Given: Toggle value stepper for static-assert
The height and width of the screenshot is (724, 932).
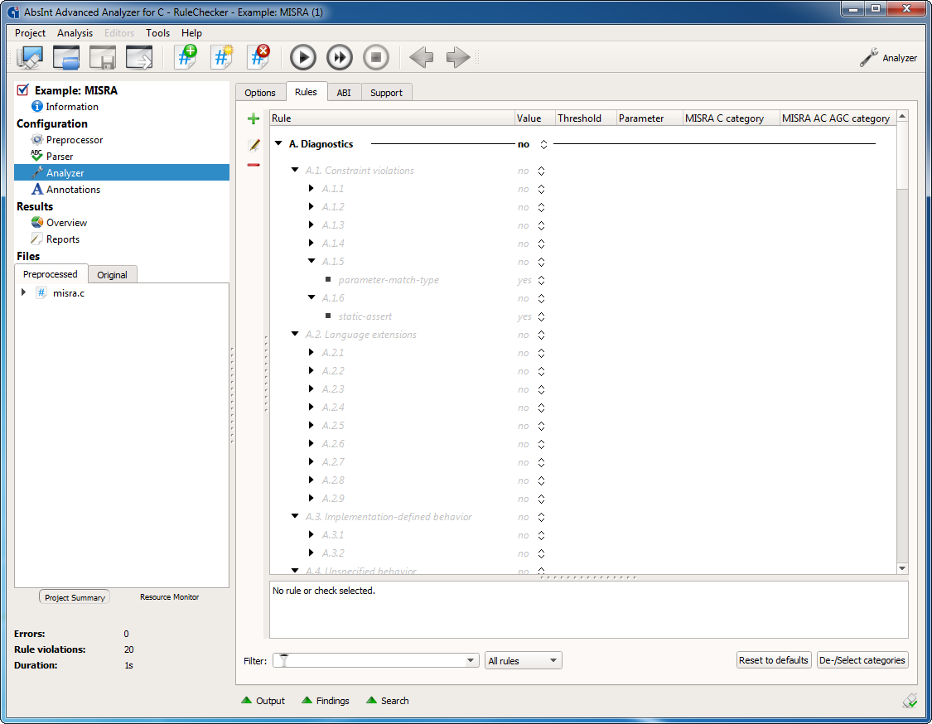Looking at the screenshot, I should [541, 316].
